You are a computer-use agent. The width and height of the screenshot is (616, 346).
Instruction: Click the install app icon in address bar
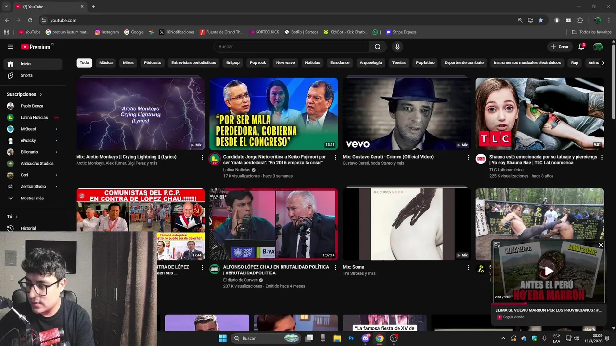530,20
